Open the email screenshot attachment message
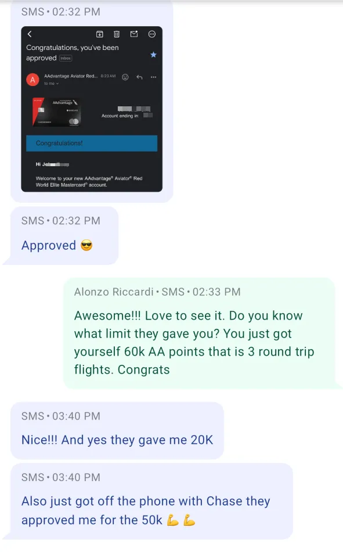343x552 pixels. coord(92,109)
